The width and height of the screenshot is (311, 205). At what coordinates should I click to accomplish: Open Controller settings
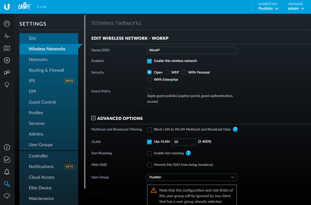(49, 156)
